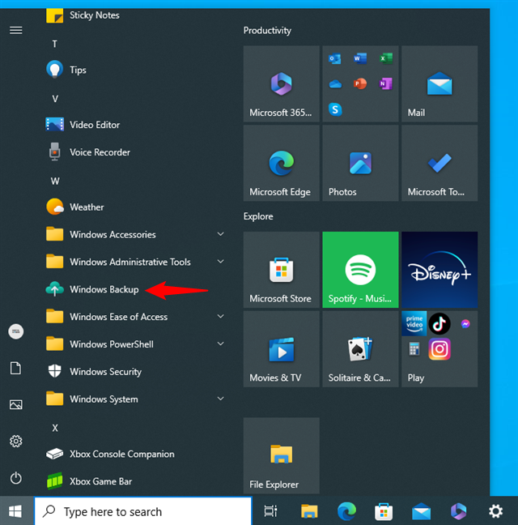Viewport: 518px width, 525px height.
Task: Open Microsoft To Do tile
Action: click(439, 163)
